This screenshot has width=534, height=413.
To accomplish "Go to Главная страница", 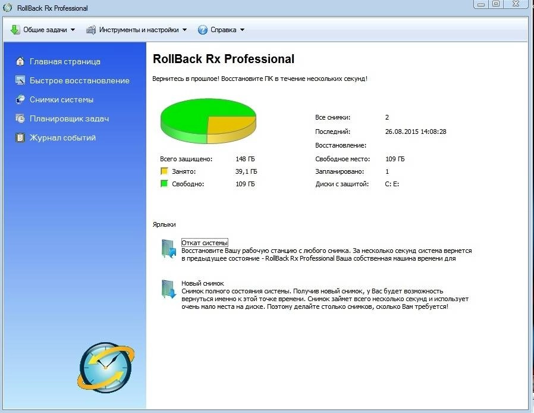I will [x=65, y=62].
